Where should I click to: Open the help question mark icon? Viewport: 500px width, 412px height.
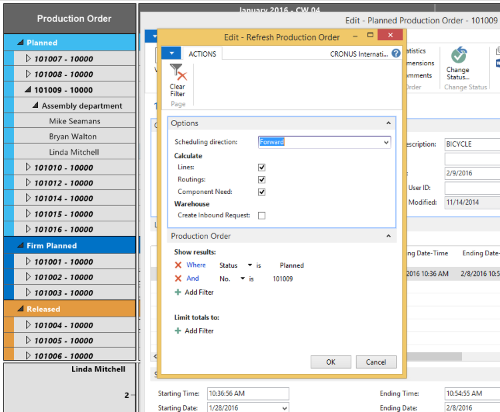point(396,53)
